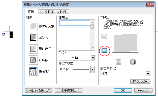Click the キャンセル button

(143, 90)
